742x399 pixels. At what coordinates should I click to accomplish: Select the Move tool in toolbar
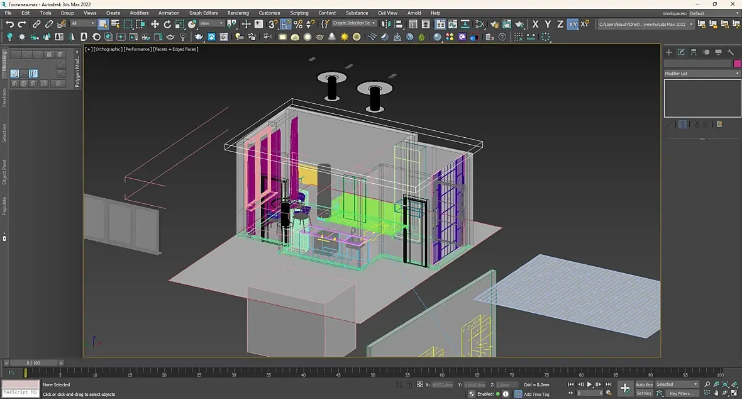[155, 24]
